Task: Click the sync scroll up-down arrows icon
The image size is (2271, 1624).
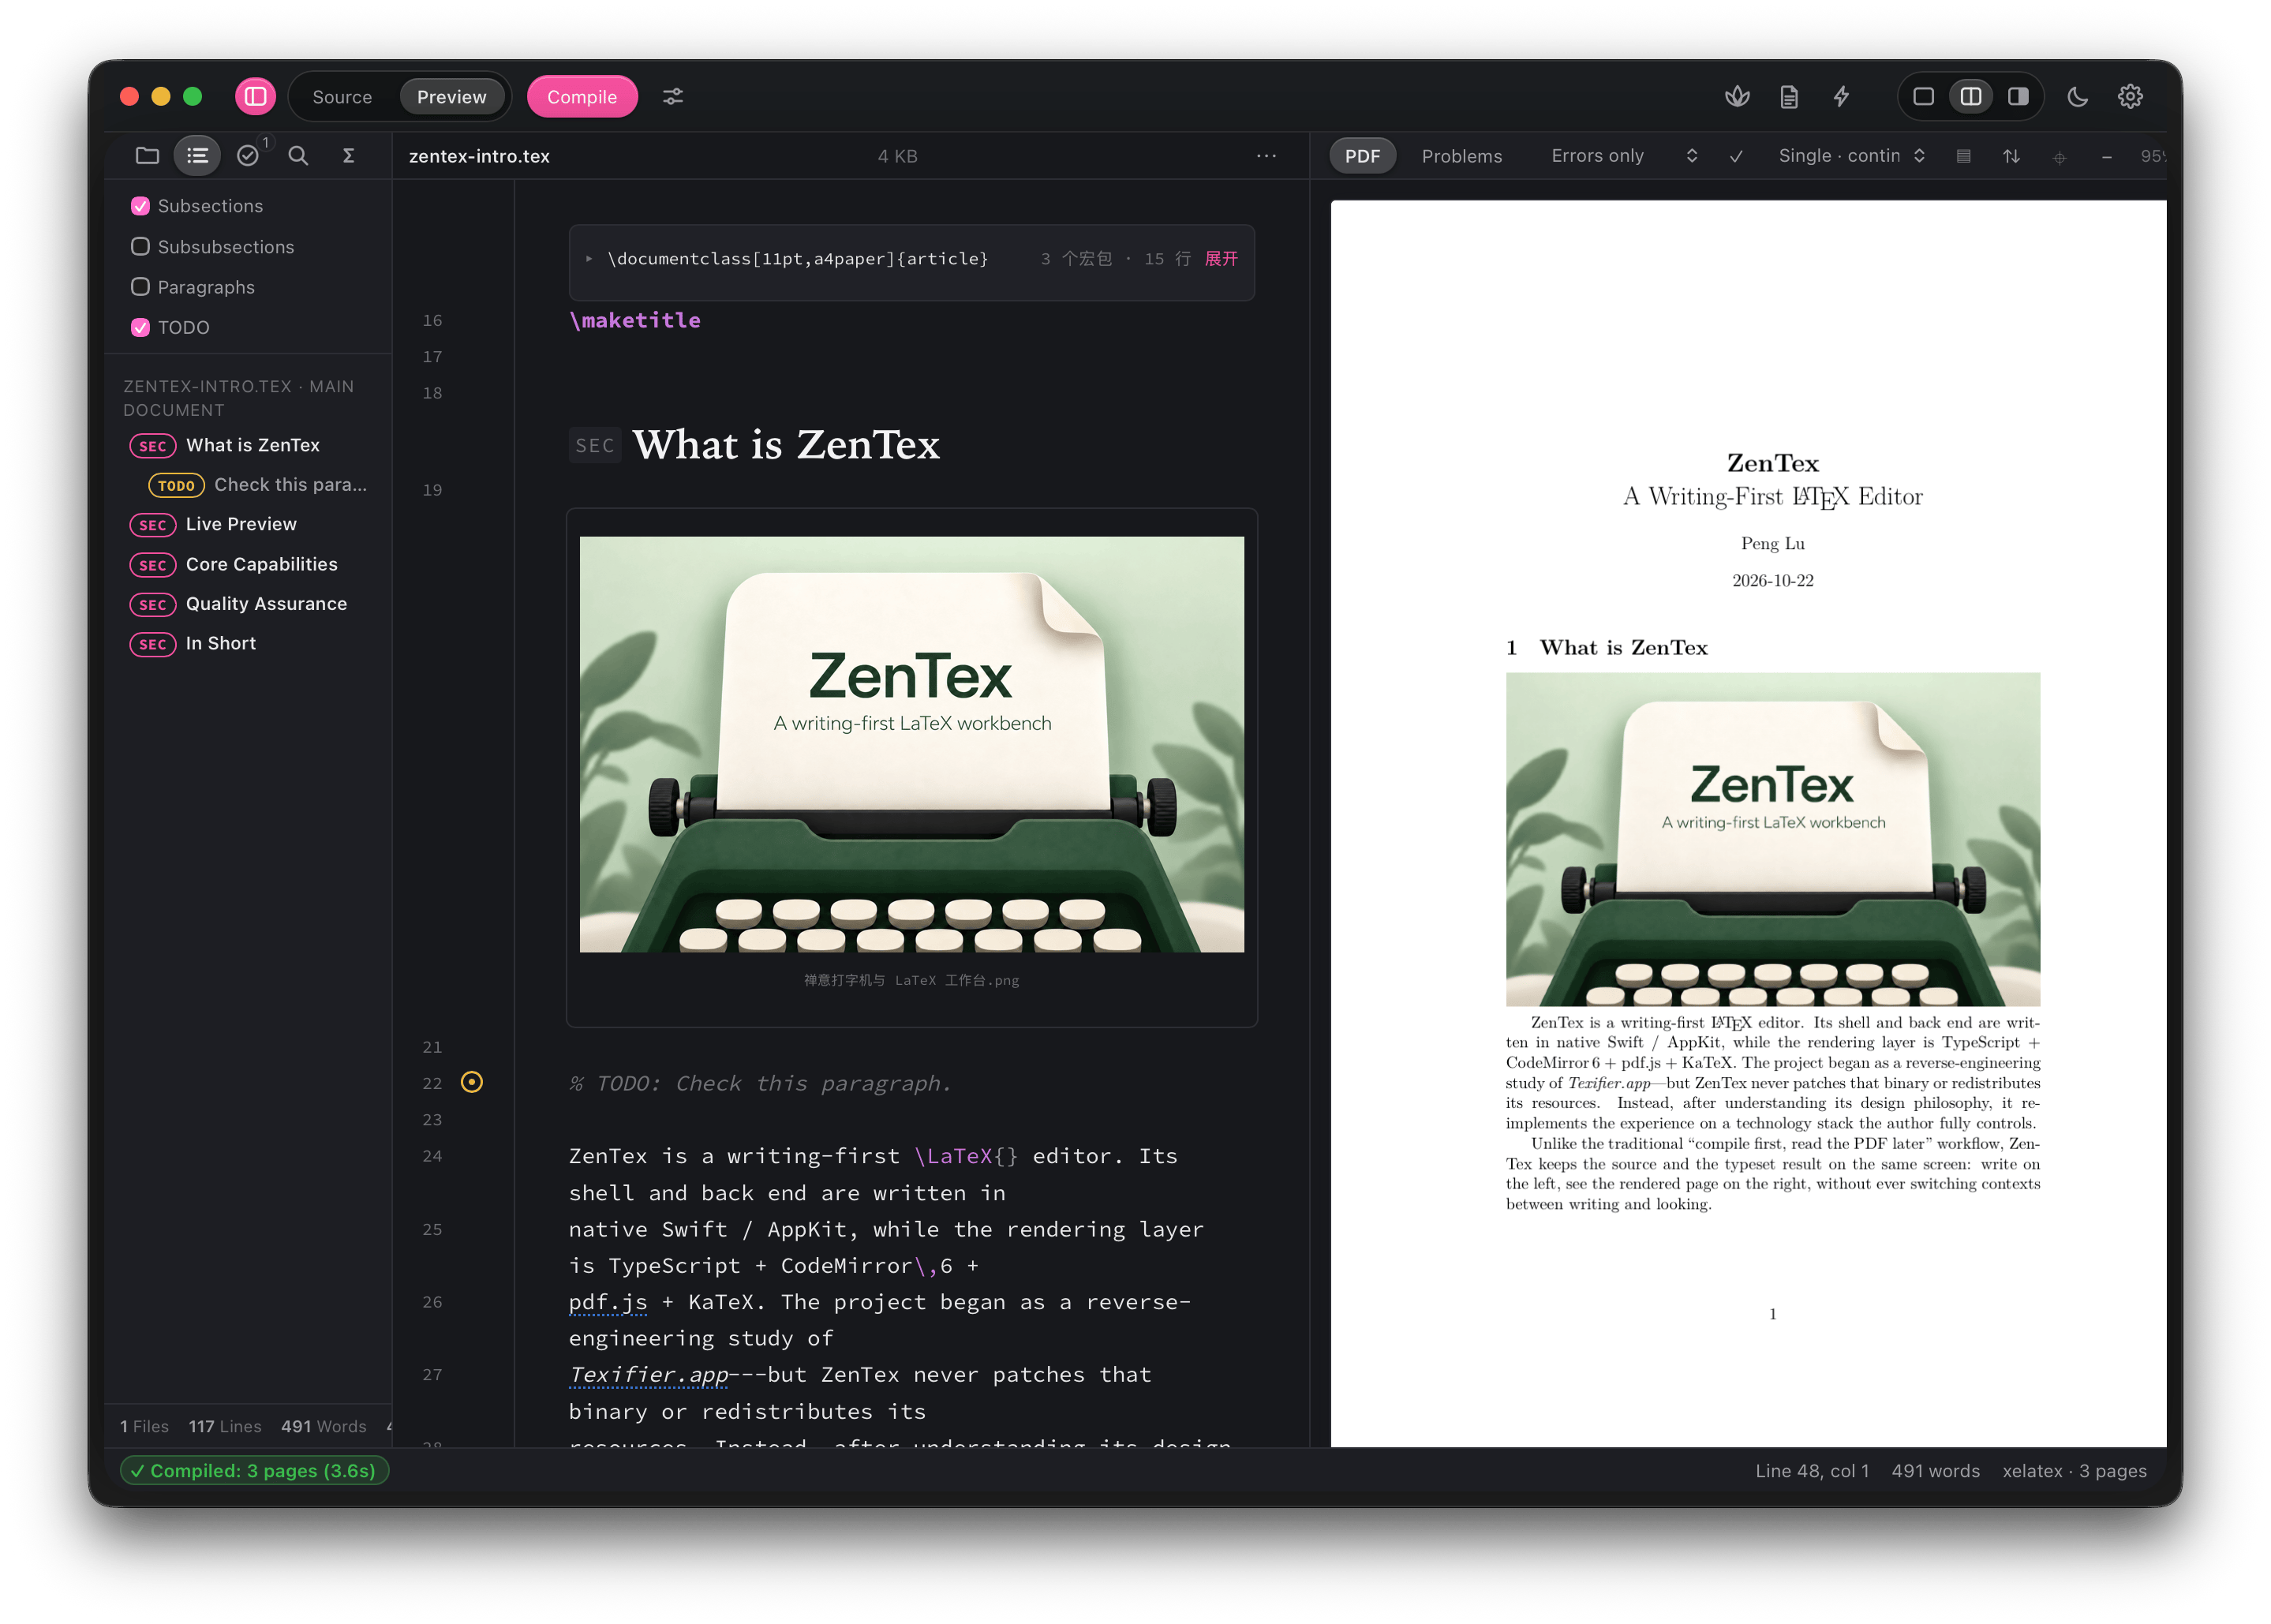Action: 2011,156
